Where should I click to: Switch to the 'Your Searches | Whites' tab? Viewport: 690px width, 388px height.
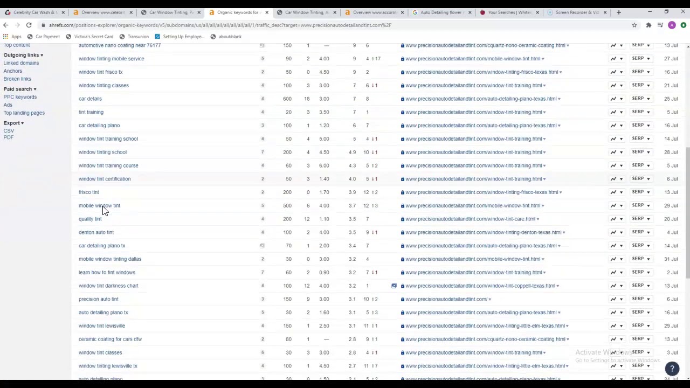(x=509, y=12)
